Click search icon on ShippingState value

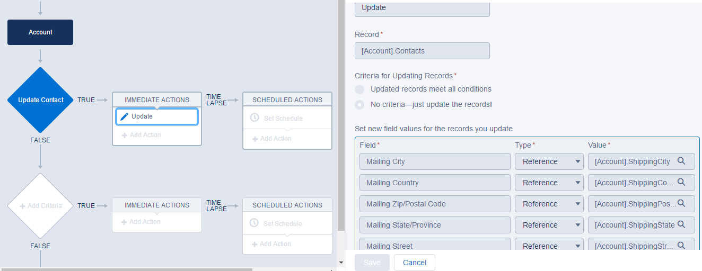[681, 225]
